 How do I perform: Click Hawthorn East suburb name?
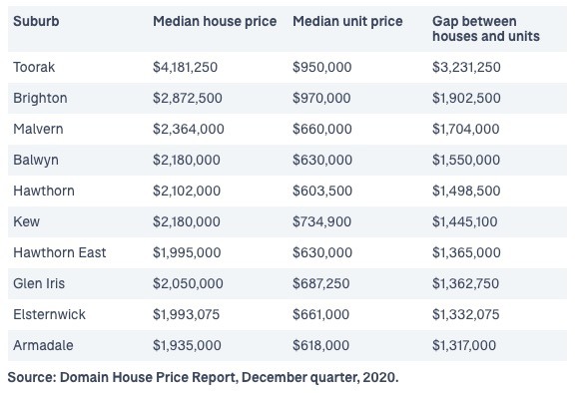(59, 252)
